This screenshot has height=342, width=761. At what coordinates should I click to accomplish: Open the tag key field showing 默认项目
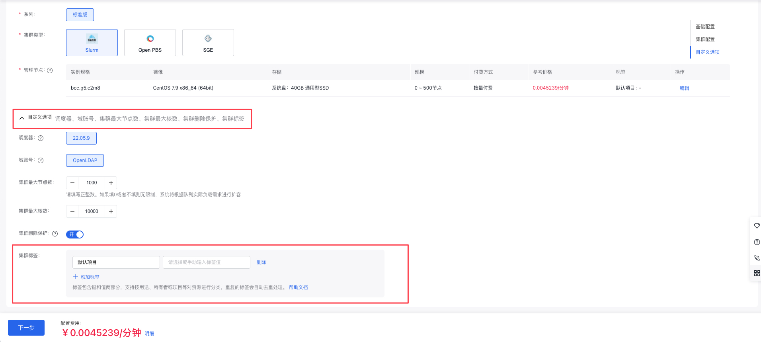116,262
